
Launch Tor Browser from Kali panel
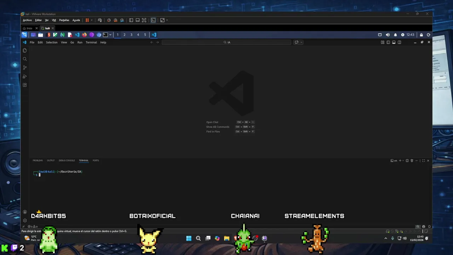click(92, 35)
